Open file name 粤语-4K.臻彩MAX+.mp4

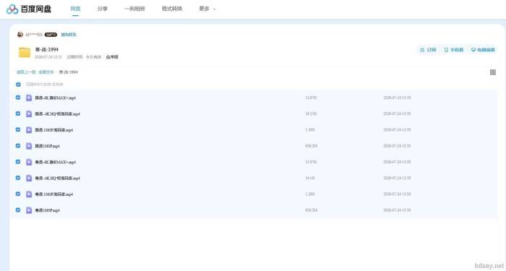pyautogui.click(x=55, y=162)
